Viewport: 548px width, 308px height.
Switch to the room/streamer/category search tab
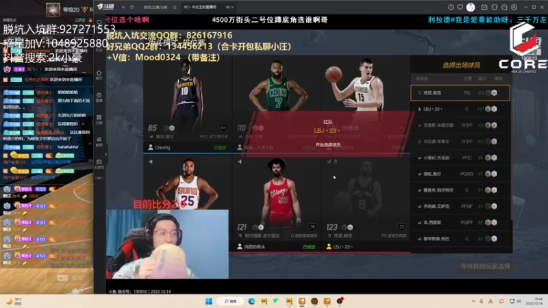[x=155, y=7]
